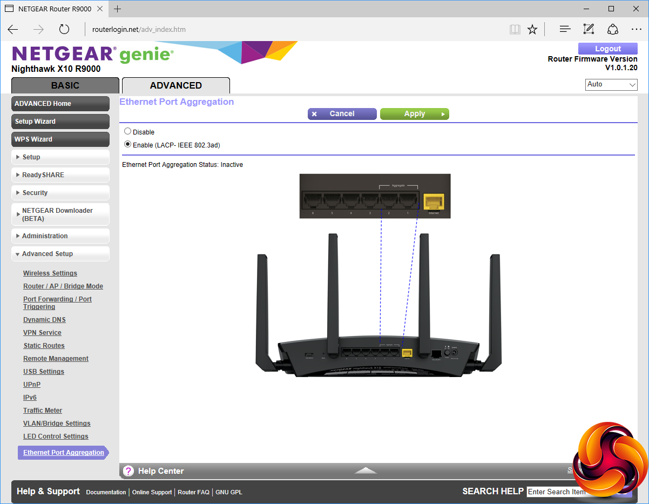Click the Nighthawk X10 router image

click(x=378, y=305)
